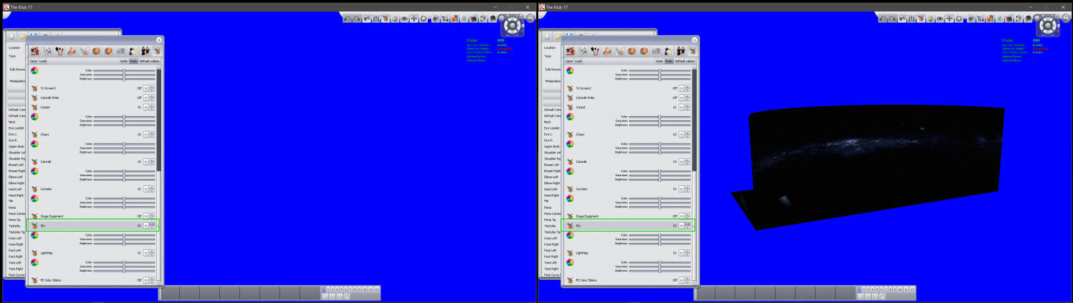Click Load in the left panel
1073x303 pixels.
[43, 61]
